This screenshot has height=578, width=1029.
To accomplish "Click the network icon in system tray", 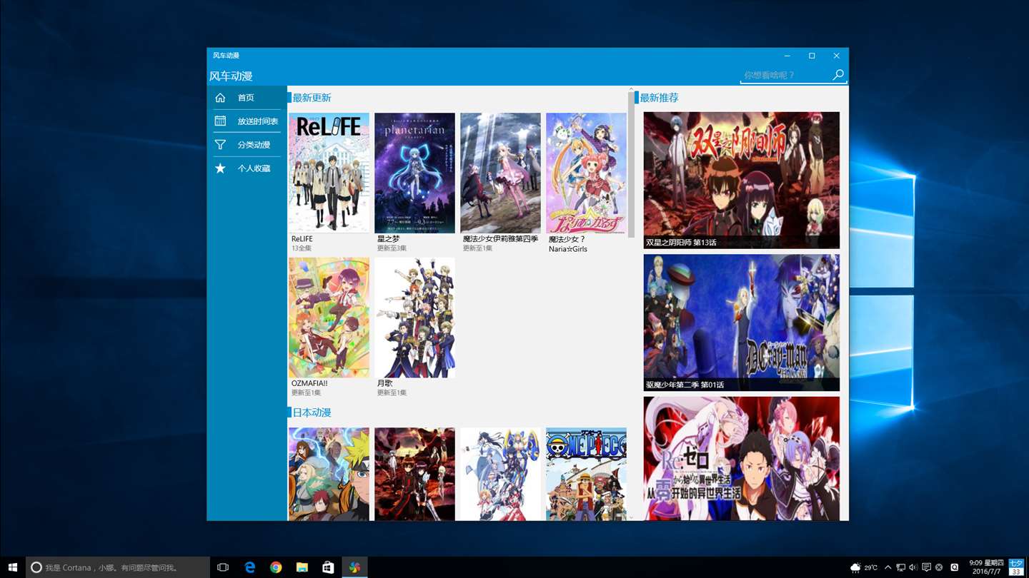I will point(901,567).
